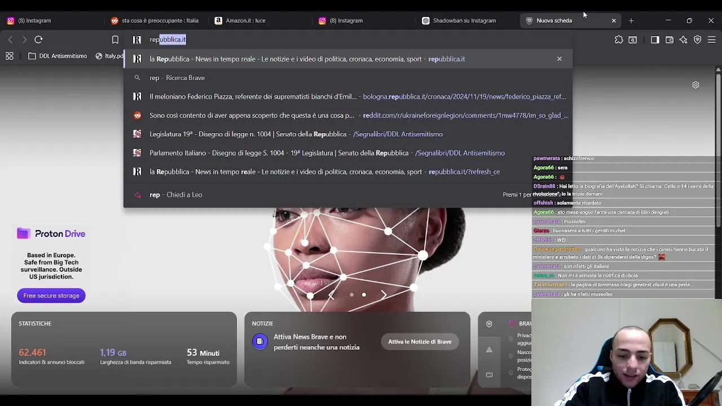Select the Rewards triangle icon in widget sidebar
The width and height of the screenshot is (722, 406).
click(x=489, y=350)
